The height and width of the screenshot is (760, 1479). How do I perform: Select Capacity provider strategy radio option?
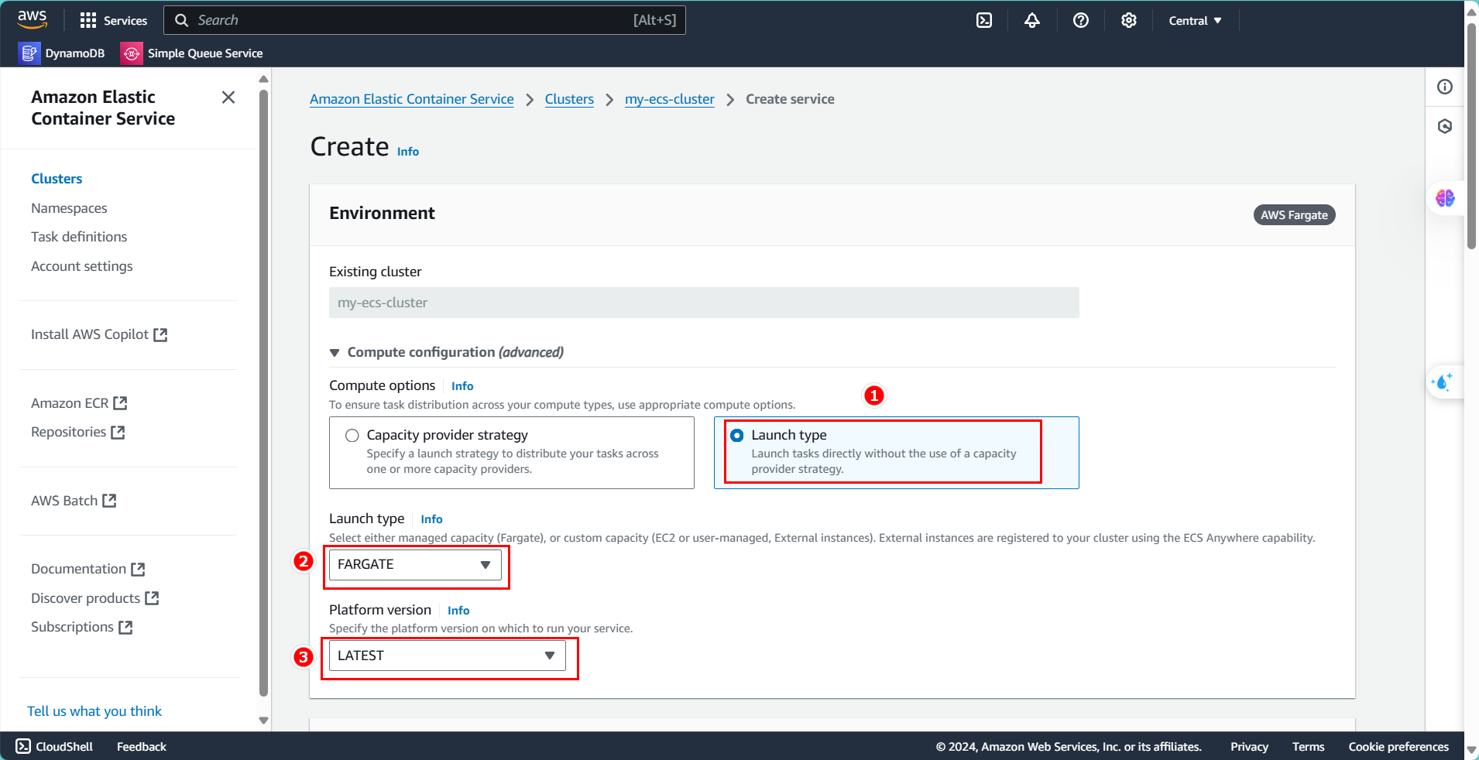tap(352, 435)
